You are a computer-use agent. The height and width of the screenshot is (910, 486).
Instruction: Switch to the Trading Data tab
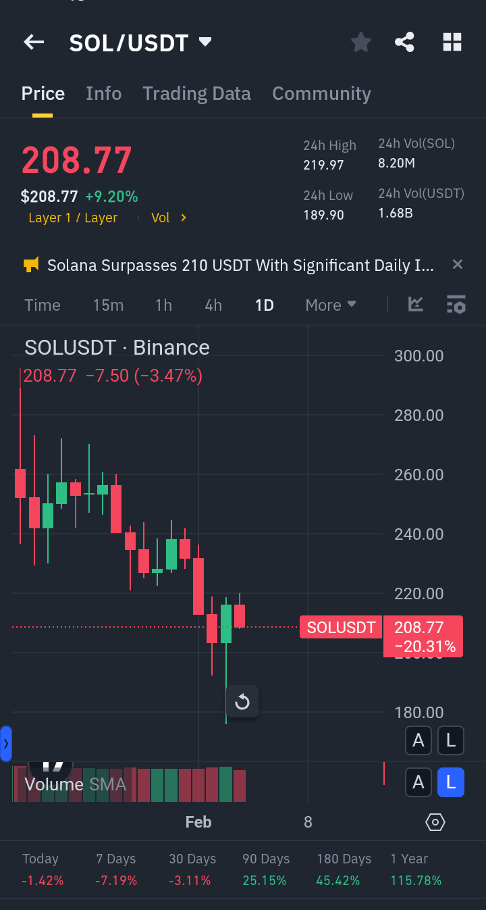point(196,94)
